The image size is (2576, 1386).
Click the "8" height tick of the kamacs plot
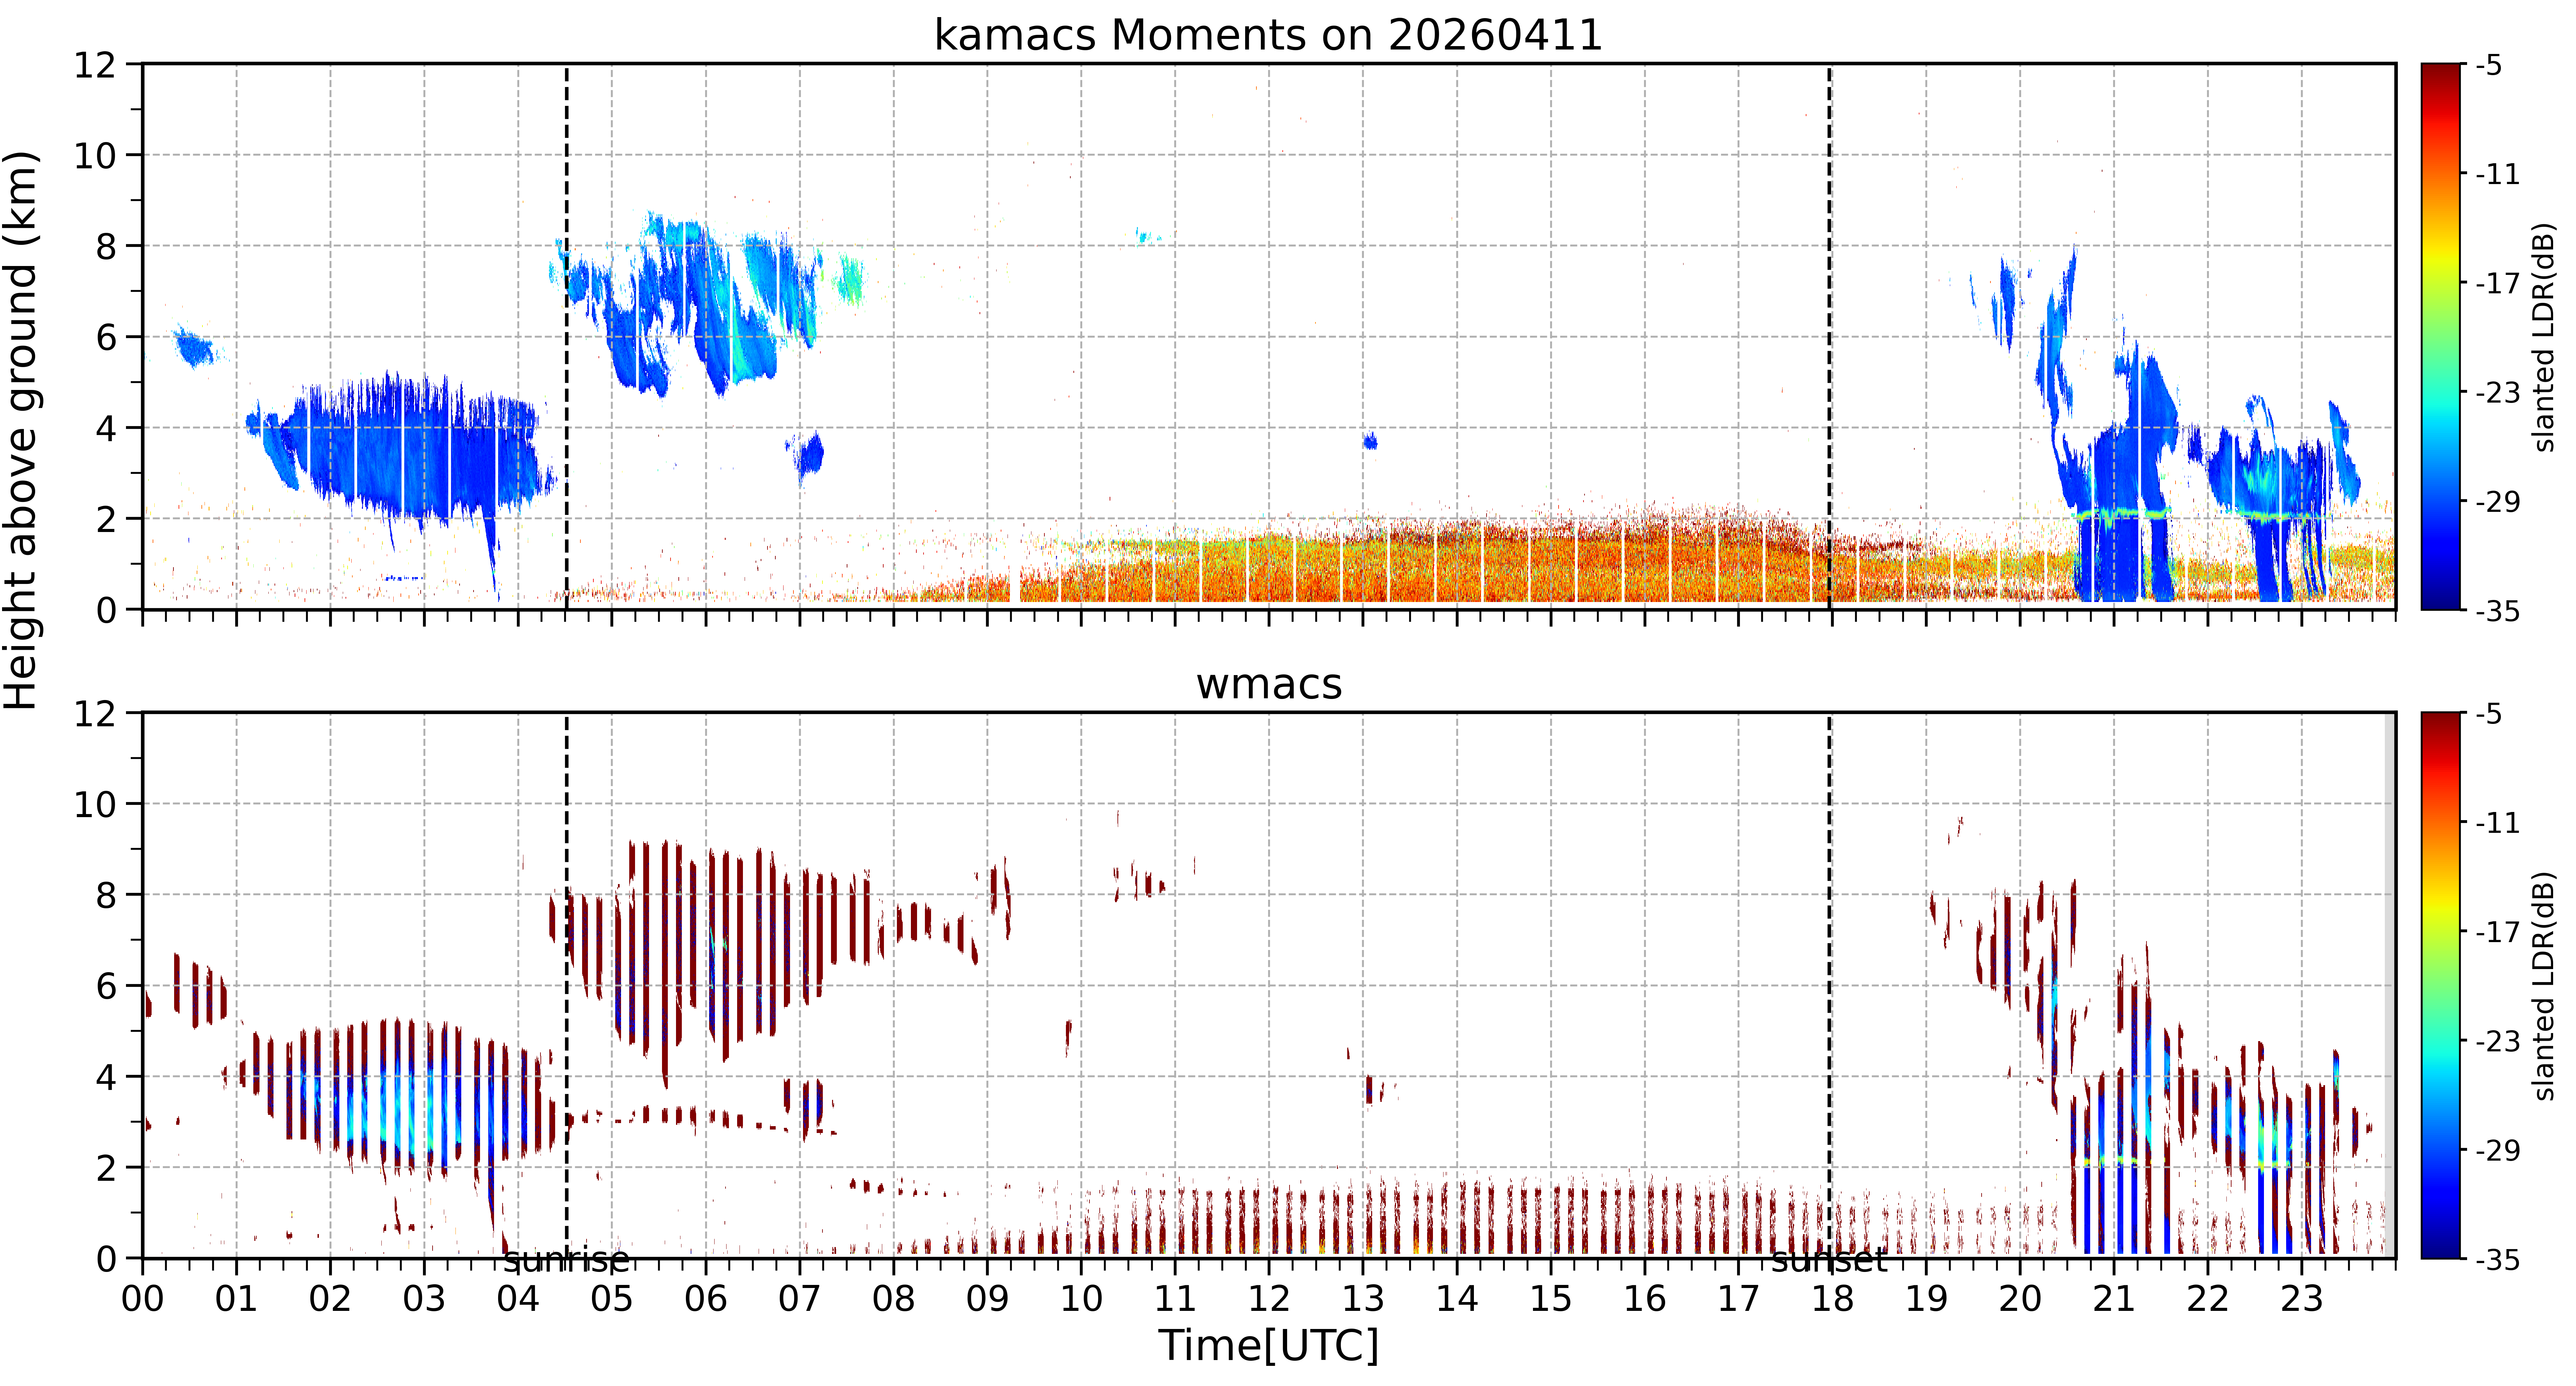106,247
